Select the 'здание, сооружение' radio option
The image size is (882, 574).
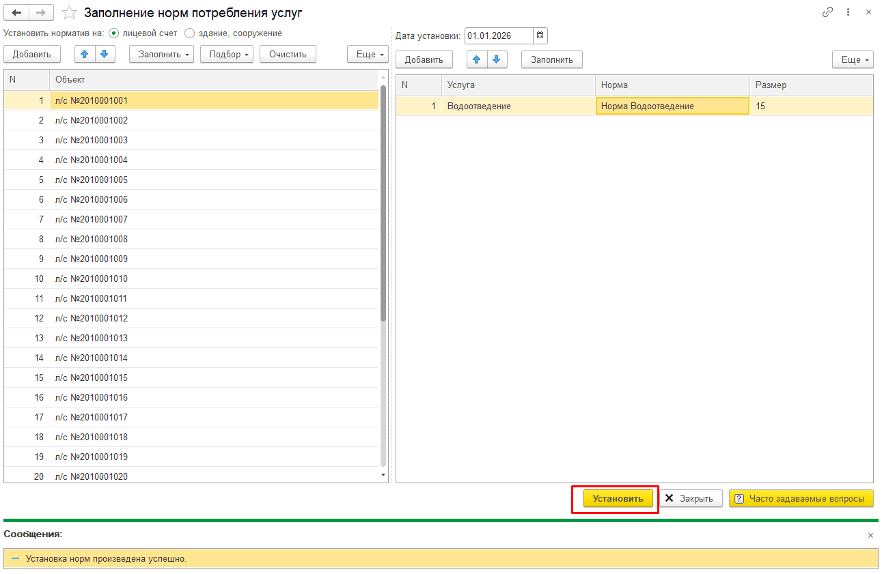[189, 33]
